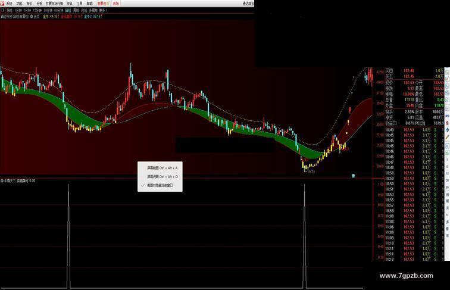Switch to the 日线 period tab
This screenshot has height=290, width=450.
(x=68, y=10)
